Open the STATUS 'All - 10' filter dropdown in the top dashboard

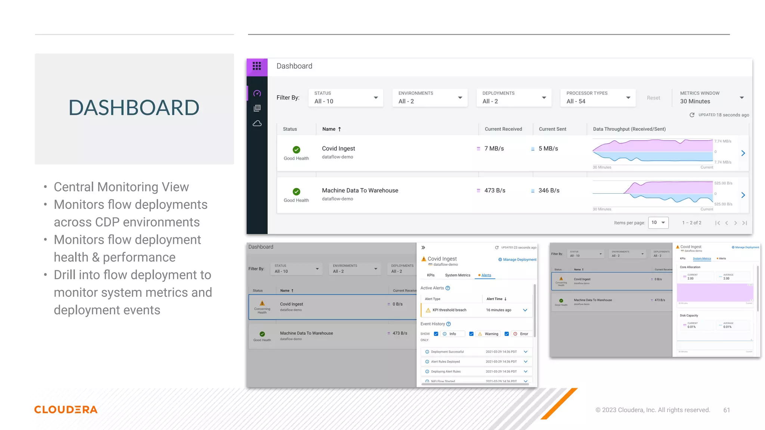pyautogui.click(x=346, y=98)
